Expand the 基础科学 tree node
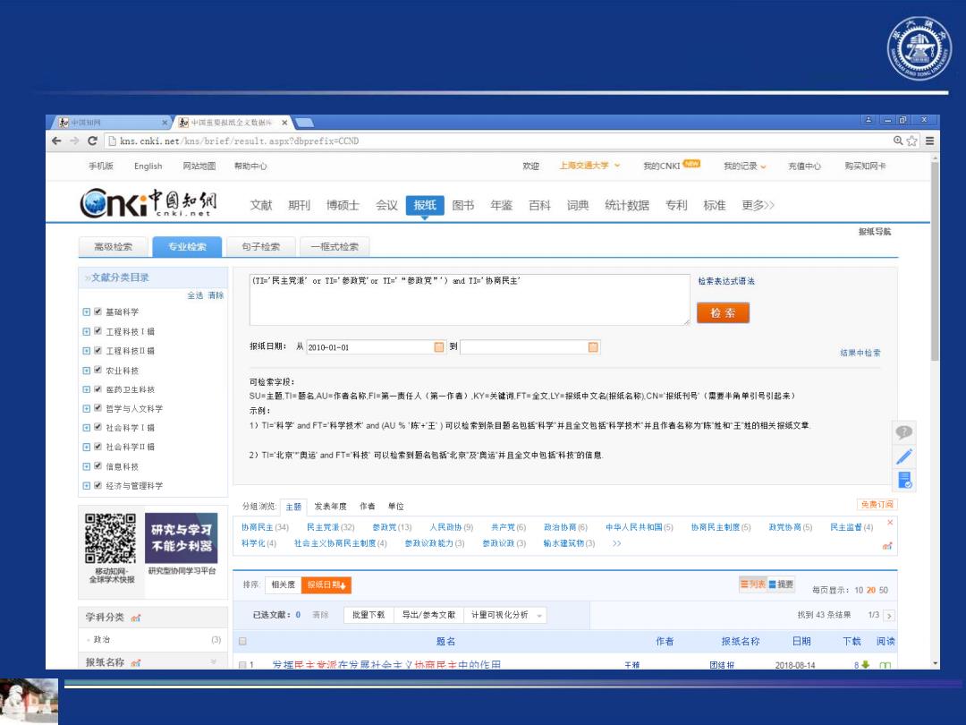Screen dimensions: 966x725 pos(86,312)
